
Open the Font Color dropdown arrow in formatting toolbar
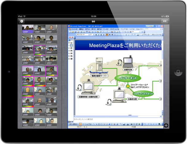point(140,35)
